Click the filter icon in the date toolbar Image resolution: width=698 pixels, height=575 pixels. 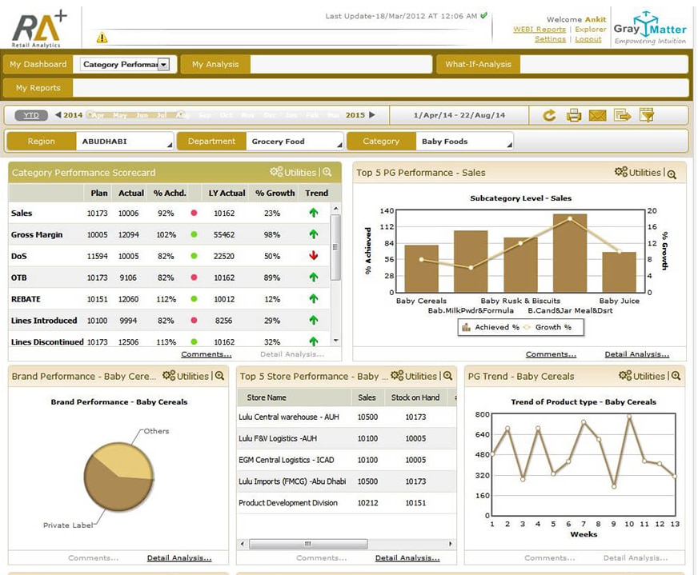point(647,115)
